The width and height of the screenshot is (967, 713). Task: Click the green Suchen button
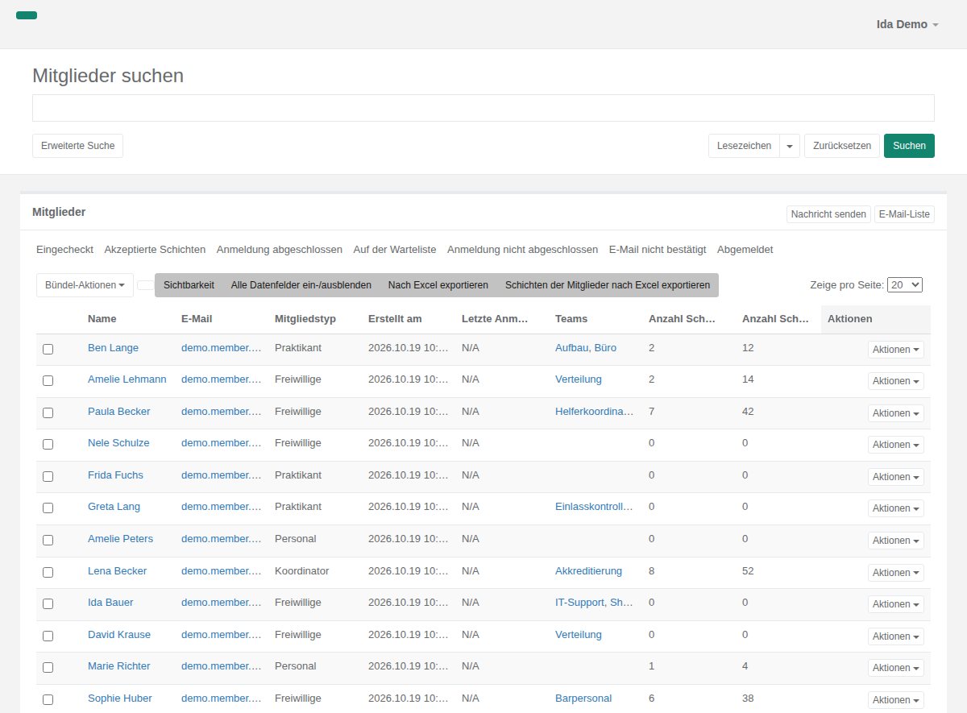coord(909,146)
